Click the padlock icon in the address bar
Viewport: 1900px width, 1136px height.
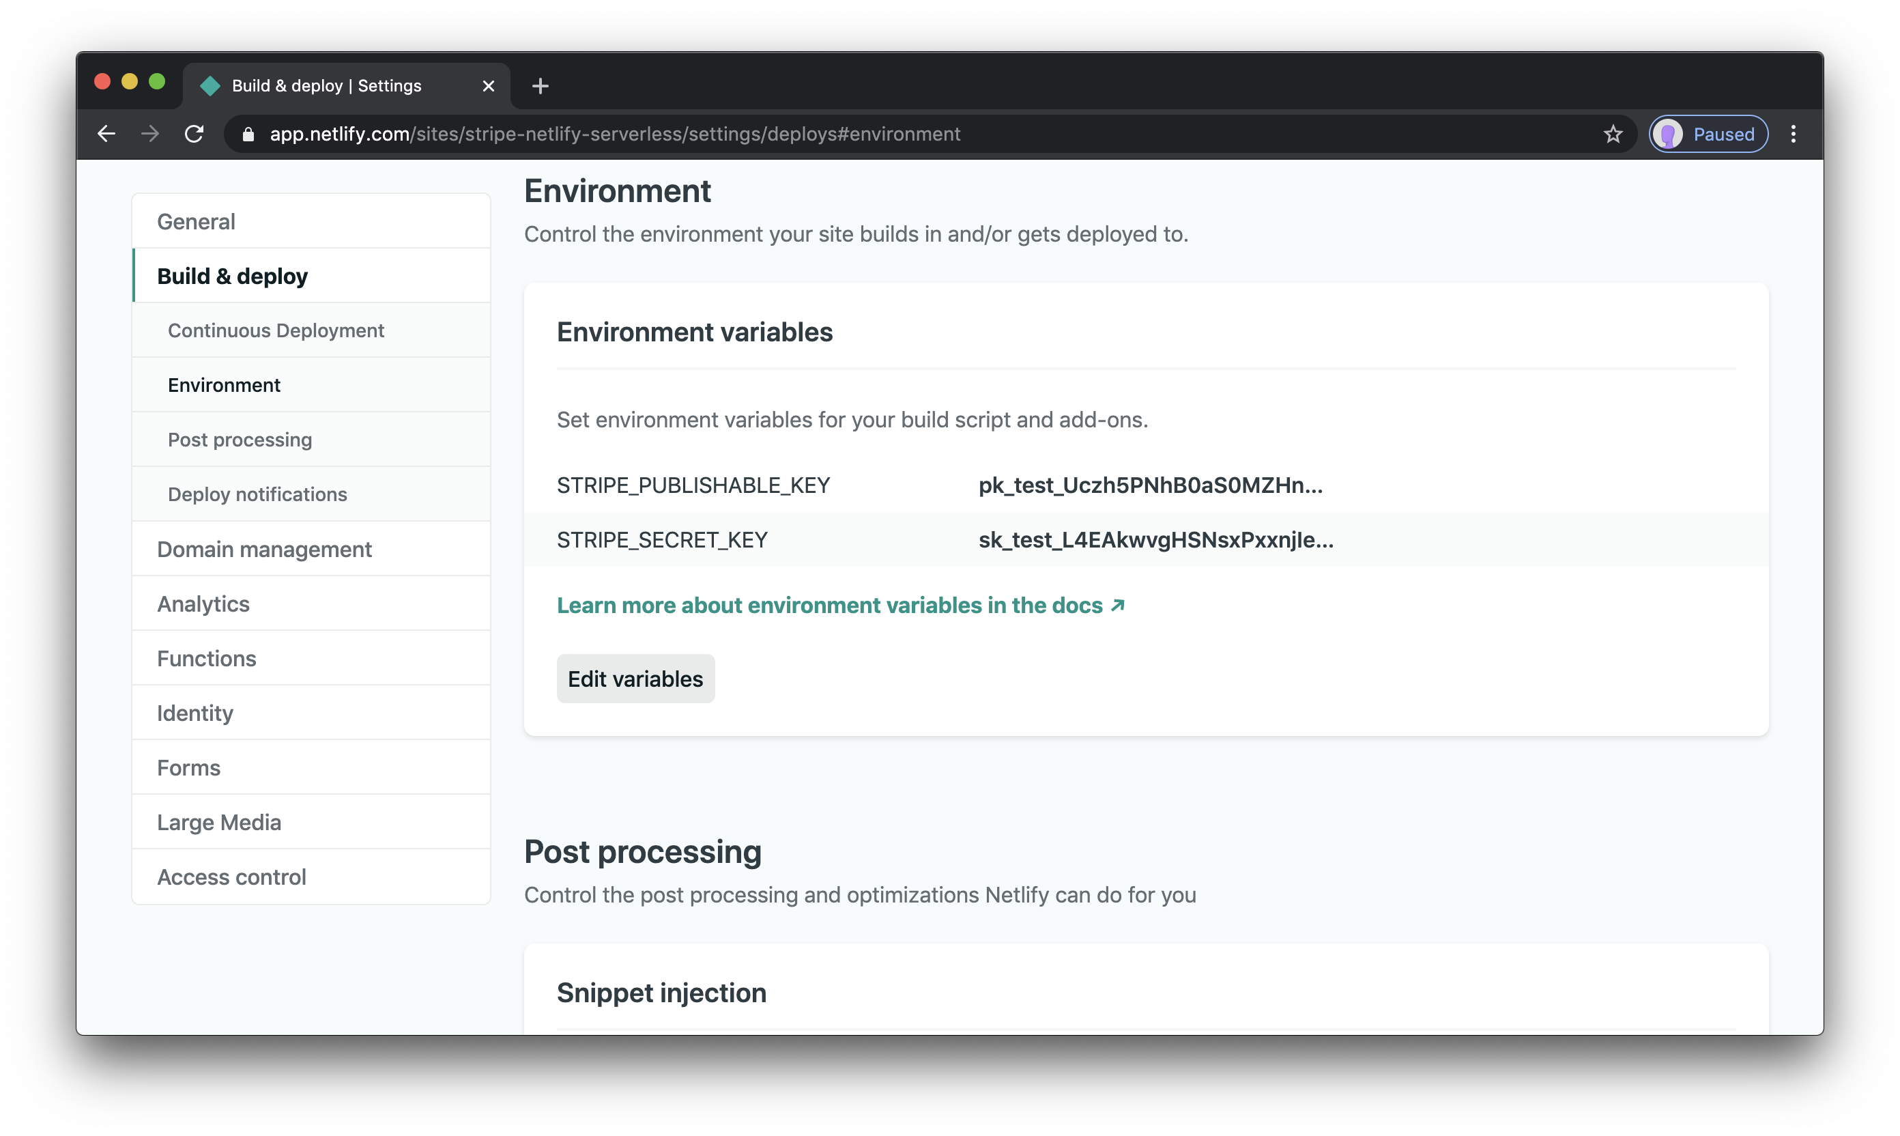tap(247, 133)
